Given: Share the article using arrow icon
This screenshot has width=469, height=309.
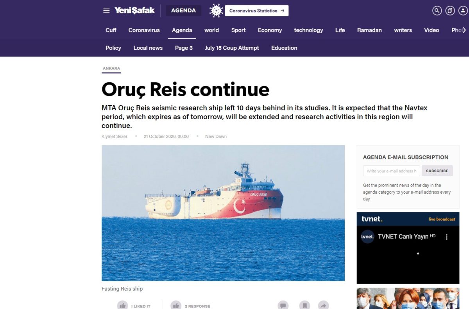Looking at the screenshot, I should 323,305.
